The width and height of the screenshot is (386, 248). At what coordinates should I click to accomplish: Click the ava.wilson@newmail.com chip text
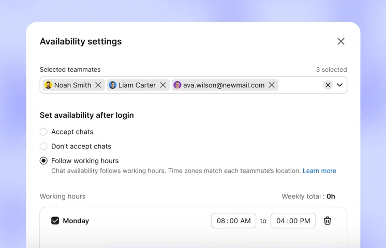tap(224, 85)
